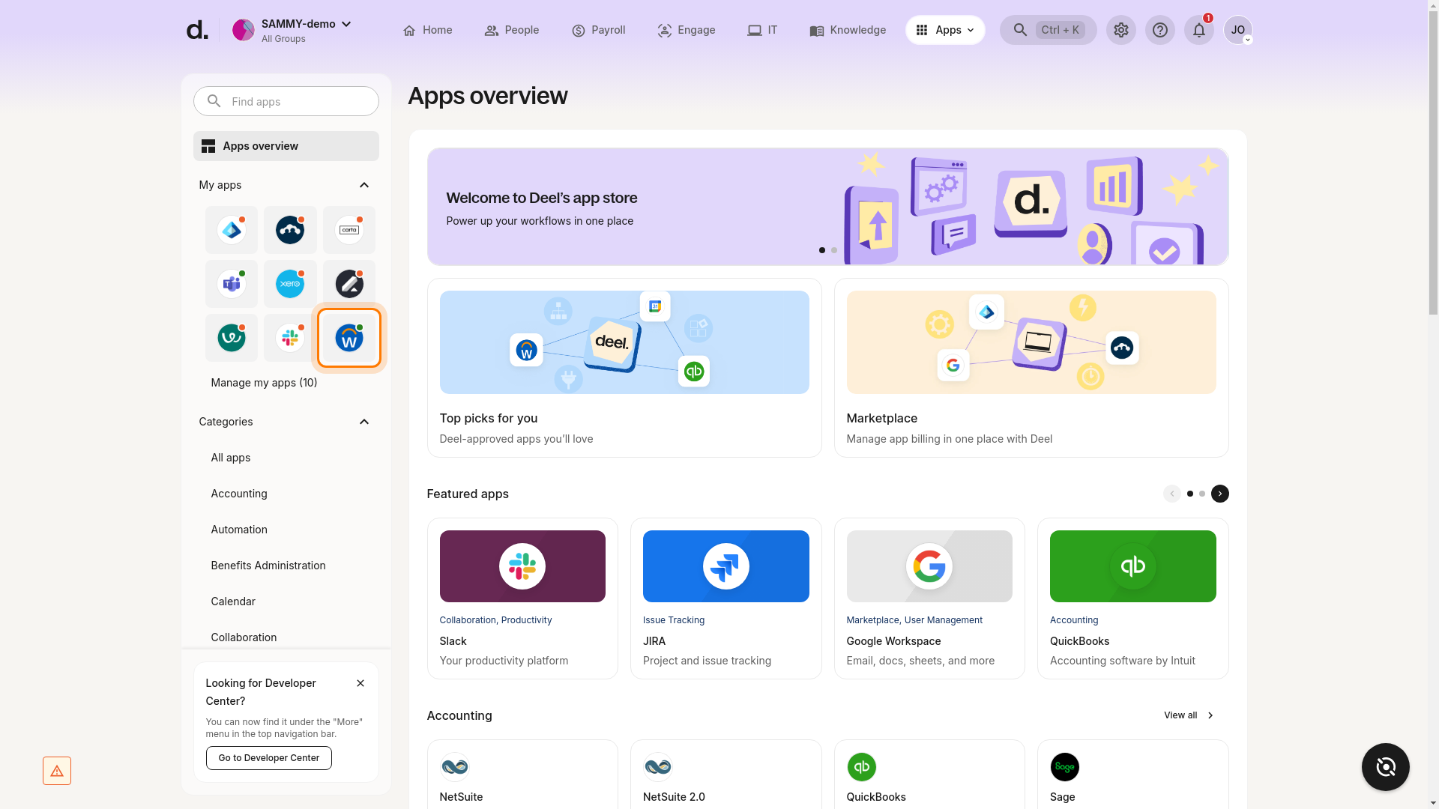Select Apps overview in the sidebar
The height and width of the screenshot is (809, 1439).
[x=286, y=146]
